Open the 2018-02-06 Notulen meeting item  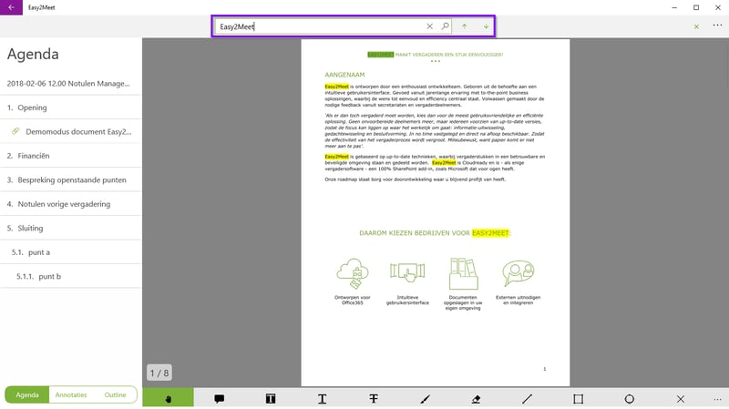(71, 83)
